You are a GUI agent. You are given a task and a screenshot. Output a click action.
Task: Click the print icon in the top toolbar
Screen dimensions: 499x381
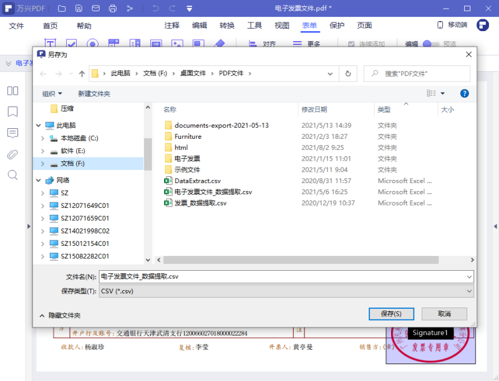point(112,8)
